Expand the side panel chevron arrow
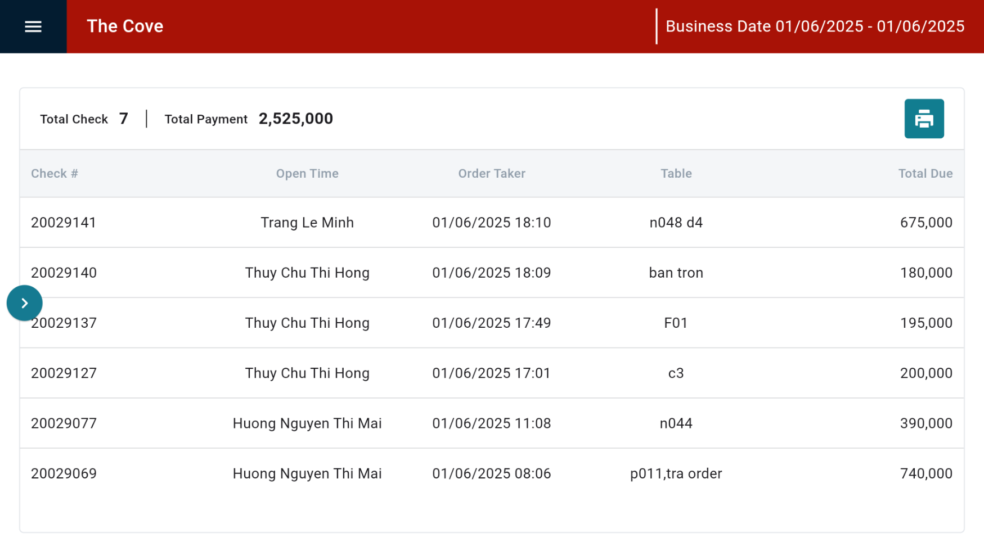 [x=24, y=303]
